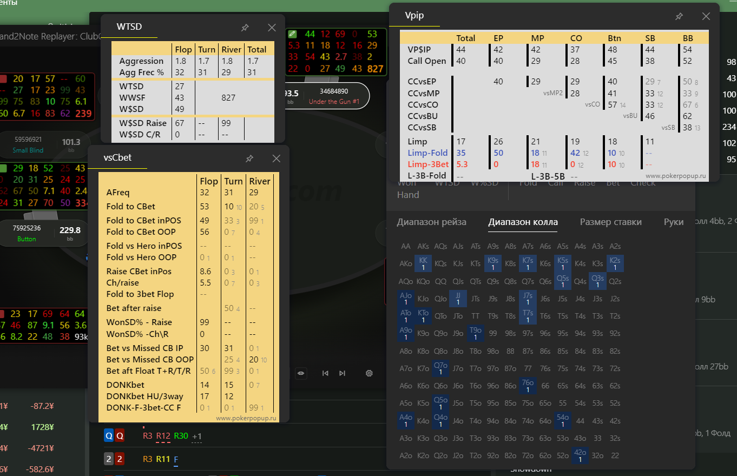This screenshot has width=737, height=476.
Task: Select A4o cell in range matrix
Action: (x=406, y=420)
